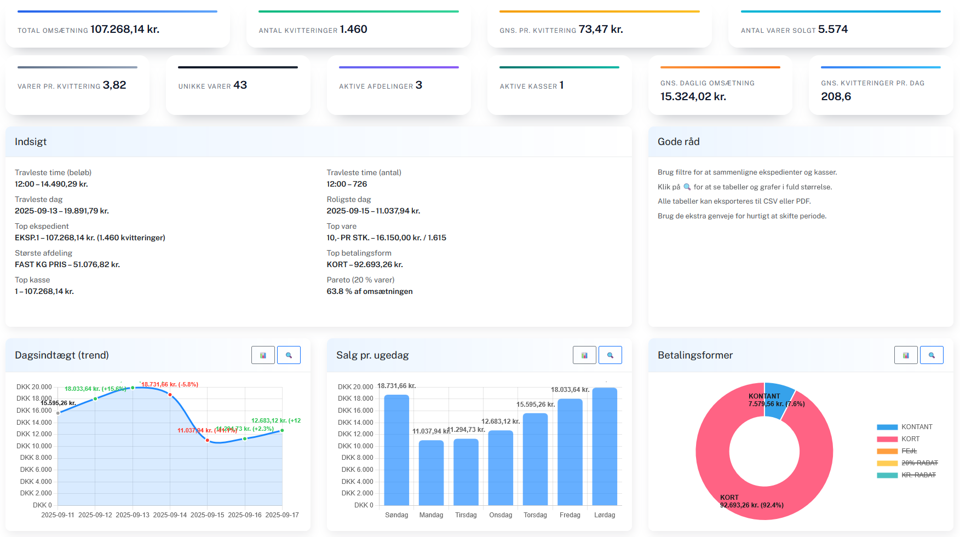Open Betalingsformer in full size via the magnifier
Screen dimensions: 960x537
(932, 355)
